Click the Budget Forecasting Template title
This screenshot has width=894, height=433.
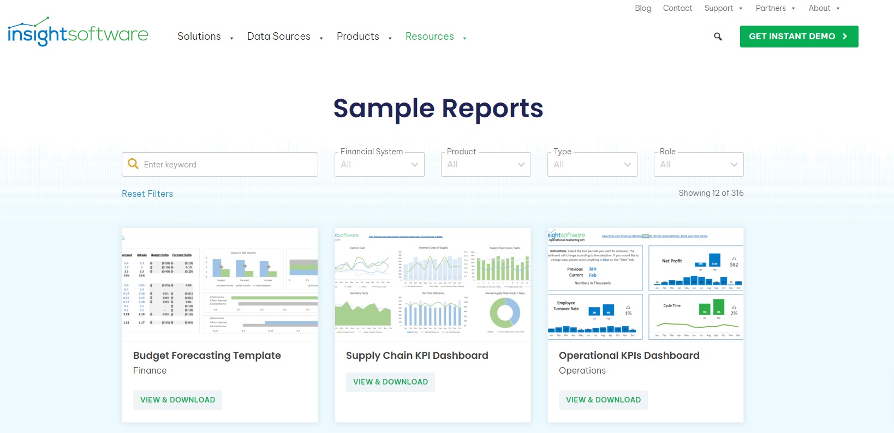pyautogui.click(x=207, y=356)
